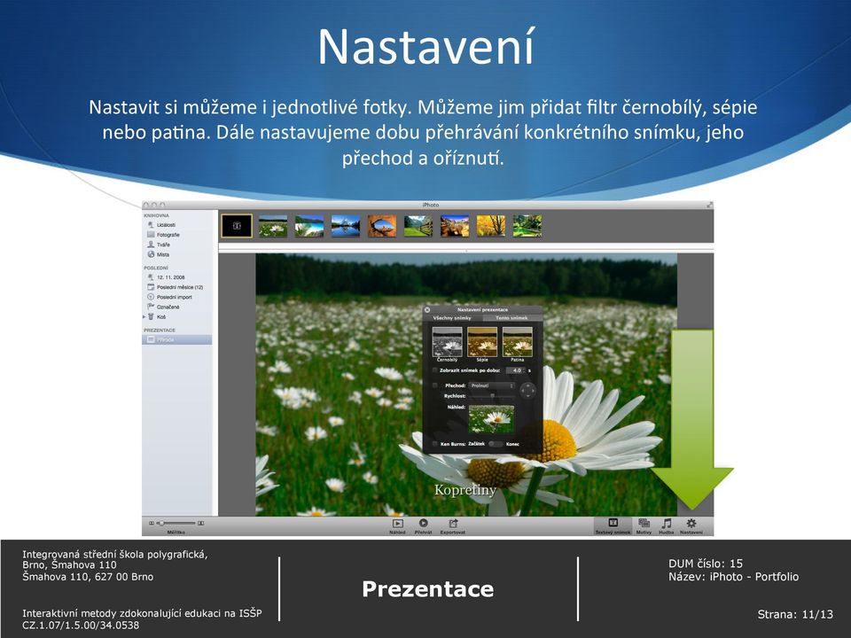Image resolution: width=851 pixels, height=638 pixels.
Task: Select the turquoise lake slide thumbnail
Action: click(x=309, y=226)
